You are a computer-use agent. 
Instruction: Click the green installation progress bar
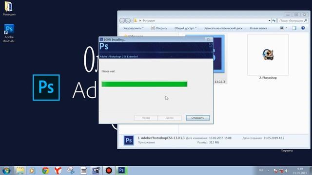(x=144, y=84)
